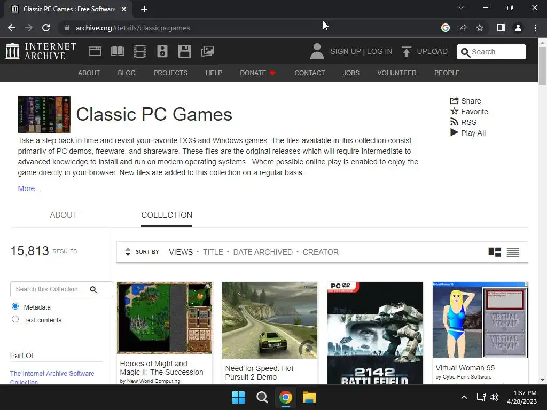Switch to the ABOUT tab

click(x=64, y=215)
